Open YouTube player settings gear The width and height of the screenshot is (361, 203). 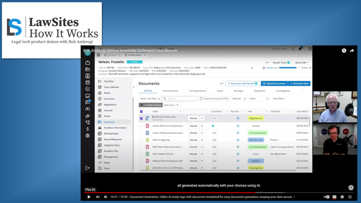[x=342, y=197]
